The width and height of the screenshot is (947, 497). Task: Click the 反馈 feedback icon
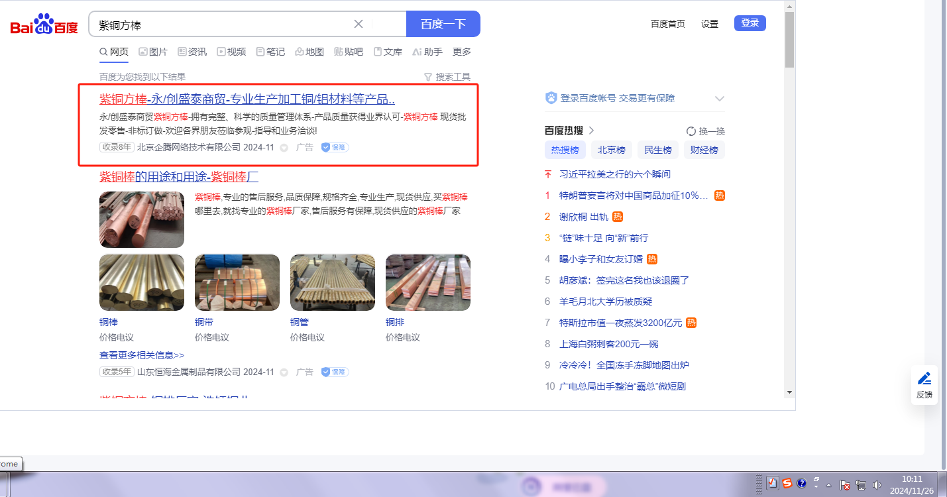[x=924, y=385]
